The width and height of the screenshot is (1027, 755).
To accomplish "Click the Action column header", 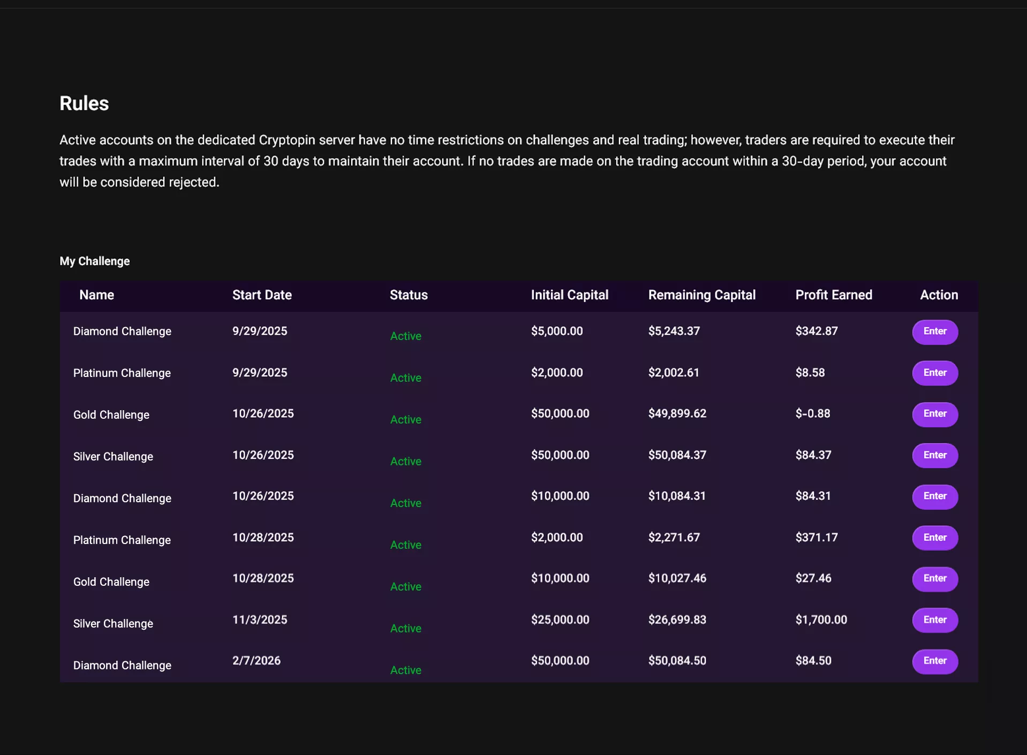I will (x=939, y=295).
